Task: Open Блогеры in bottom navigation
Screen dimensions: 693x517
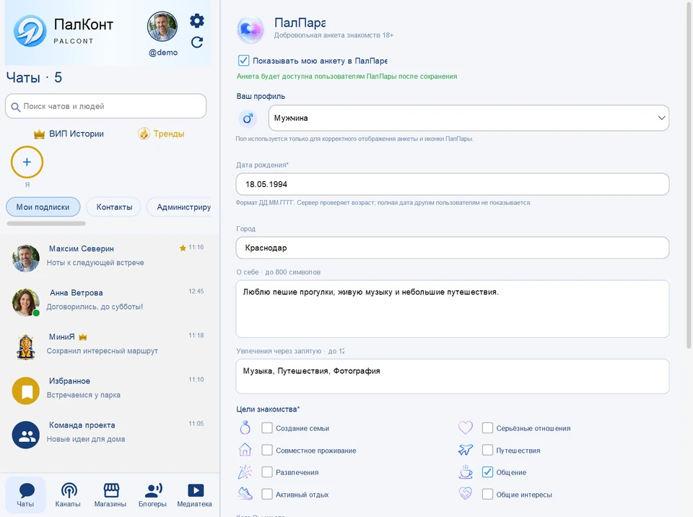Action: (x=152, y=495)
